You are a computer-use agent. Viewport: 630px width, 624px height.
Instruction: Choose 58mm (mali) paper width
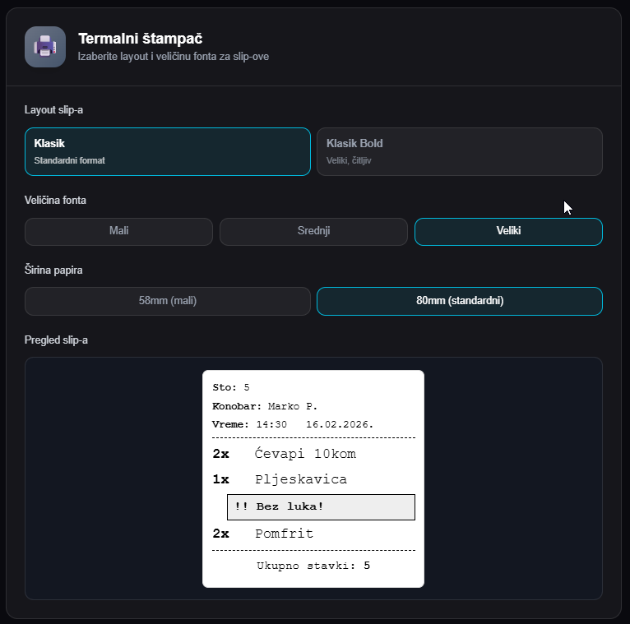click(168, 301)
